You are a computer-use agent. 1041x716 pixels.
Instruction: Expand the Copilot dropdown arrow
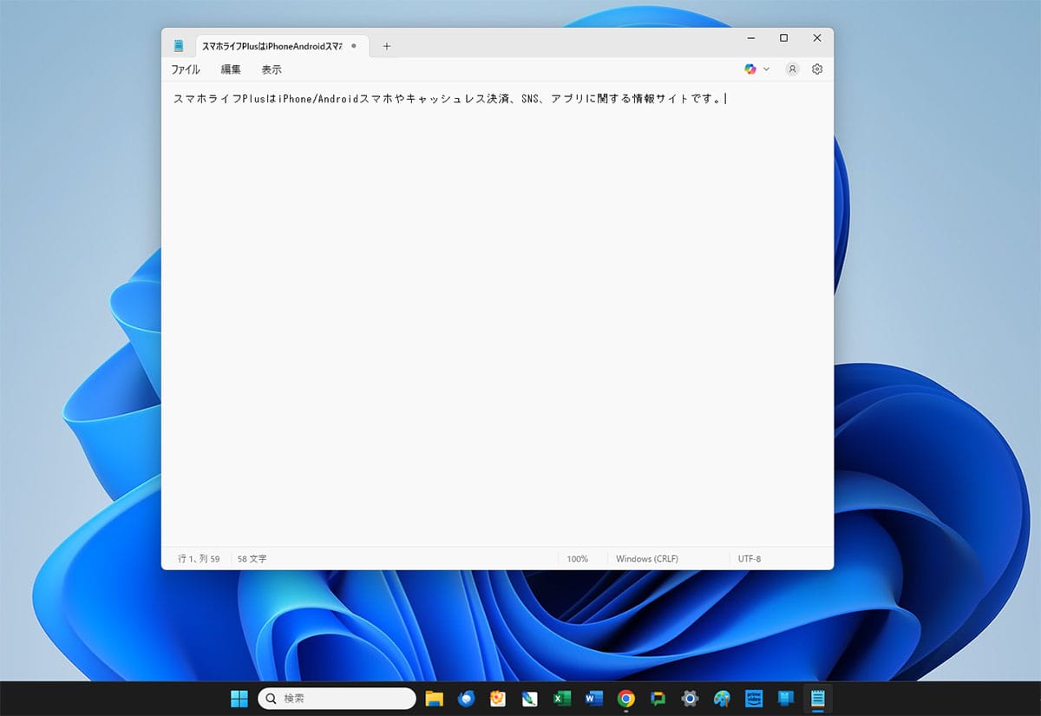tap(766, 69)
